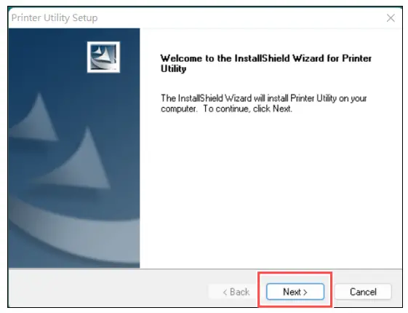
Task: Click the word 'Utility' on the heading's second line
Action: click(x=173, y=68)
